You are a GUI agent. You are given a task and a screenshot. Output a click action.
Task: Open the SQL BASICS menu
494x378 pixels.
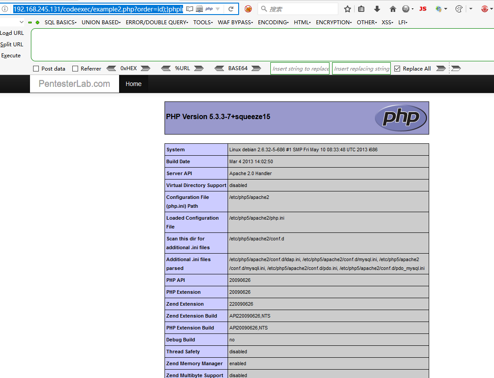tap(60, 22)
